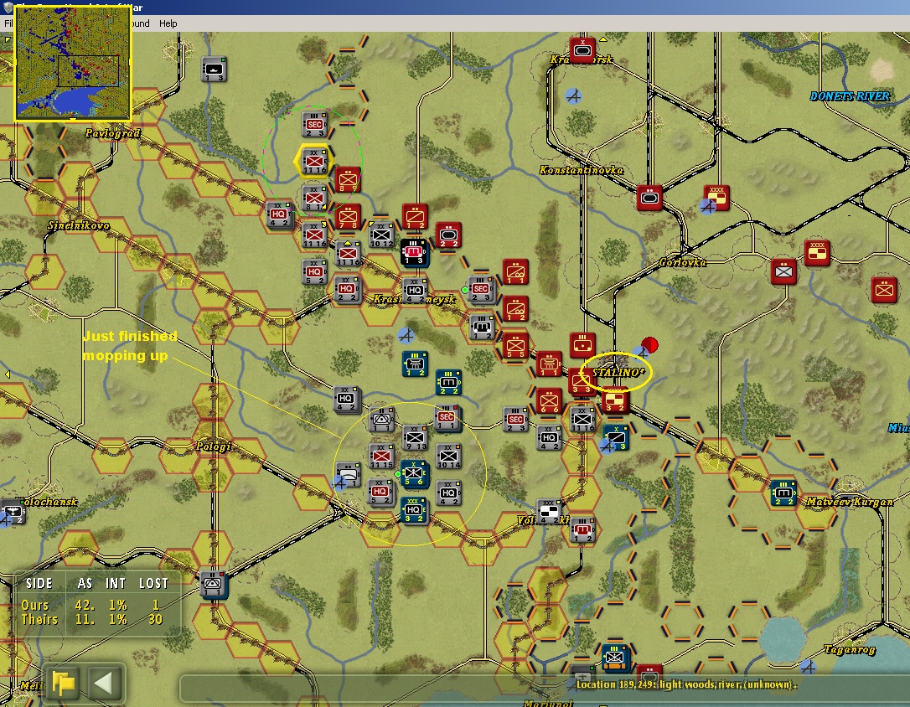Select the red-yellow checkered unit 3-2
The image size is (910, 707).
pyautogui.click(x=614, y=400)
